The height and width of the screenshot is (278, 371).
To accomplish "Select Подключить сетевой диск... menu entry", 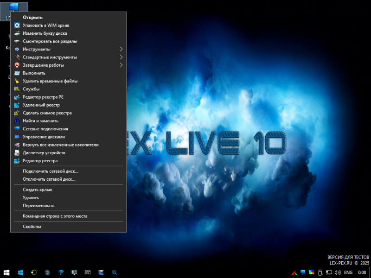I will pyautogui.click(x=51, y=171).
